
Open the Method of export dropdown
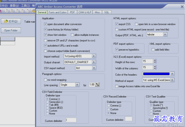pyautogui.click(x=172, y=80)
